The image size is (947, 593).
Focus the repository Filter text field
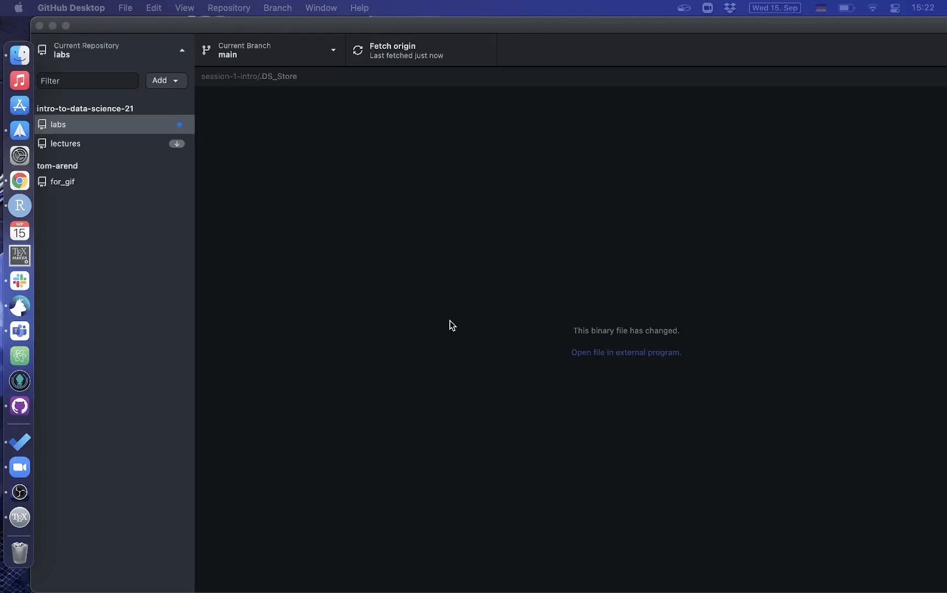coord(87,81)
